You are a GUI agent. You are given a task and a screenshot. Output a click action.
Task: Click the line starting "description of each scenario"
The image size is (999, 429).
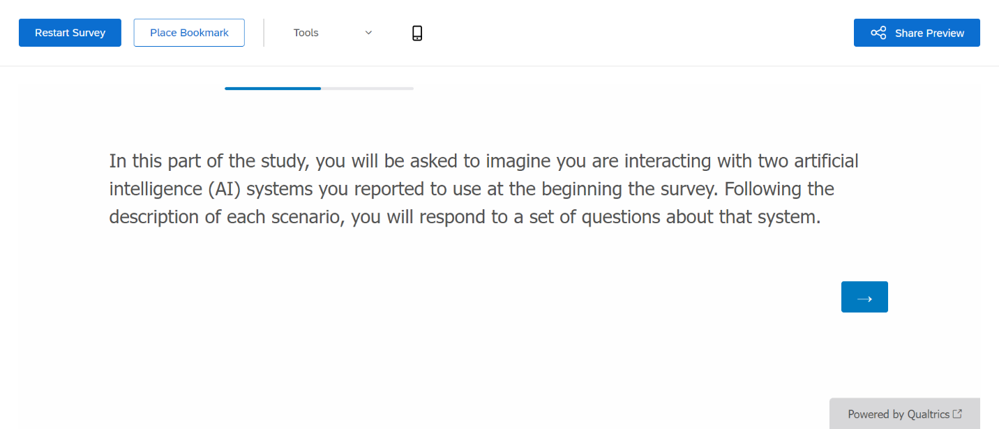(x=465, y=217)
